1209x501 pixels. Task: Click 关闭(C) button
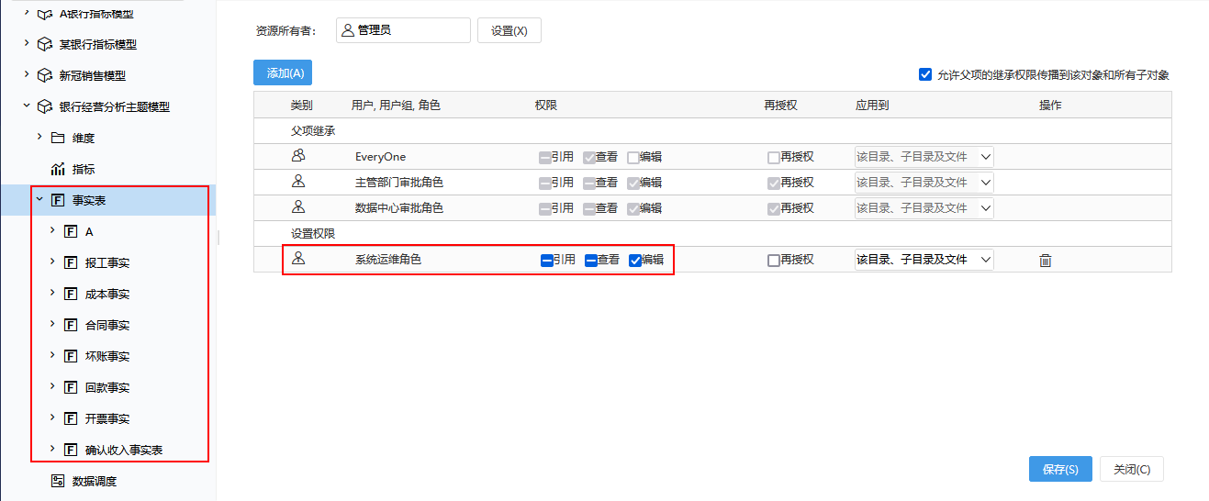click(x=1132, y=469)
